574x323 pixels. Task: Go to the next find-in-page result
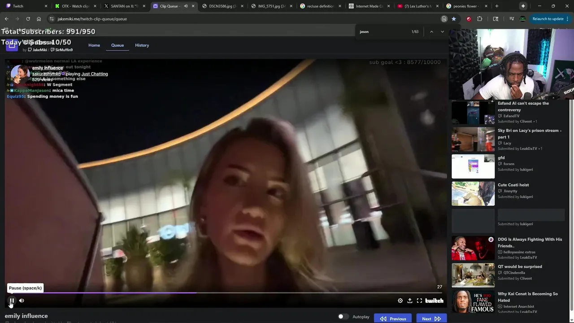click(x=442, y=32)
